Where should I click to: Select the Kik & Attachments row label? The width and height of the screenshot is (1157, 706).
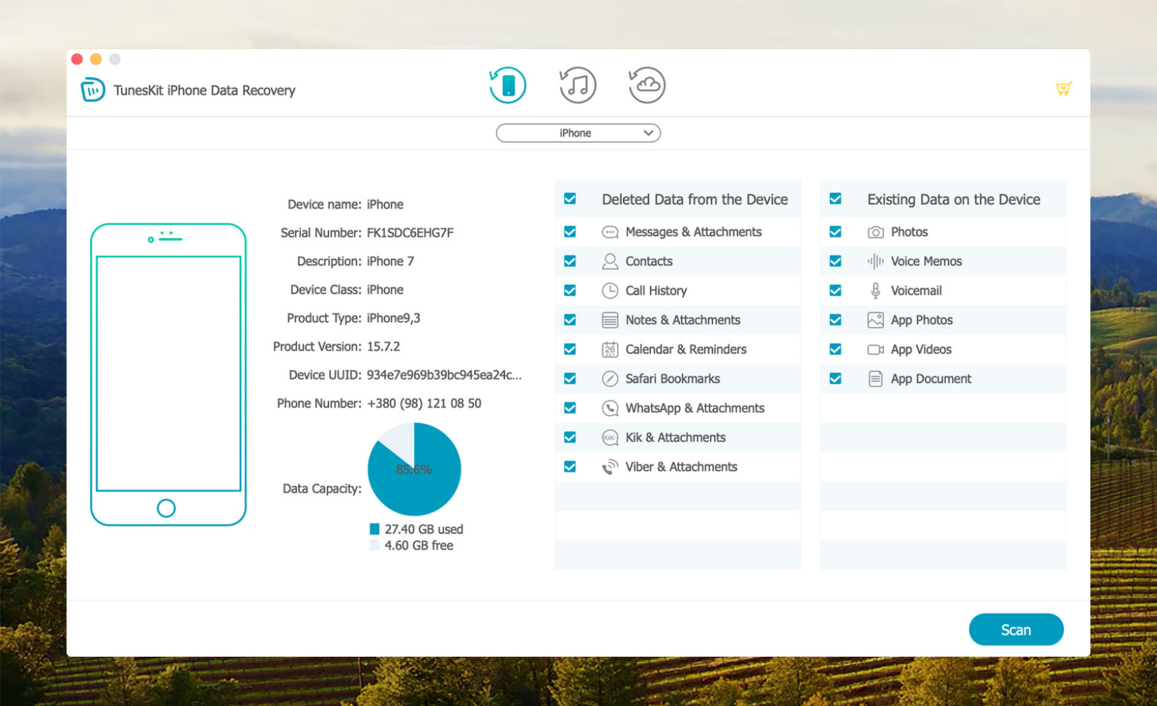click(675, 437)
